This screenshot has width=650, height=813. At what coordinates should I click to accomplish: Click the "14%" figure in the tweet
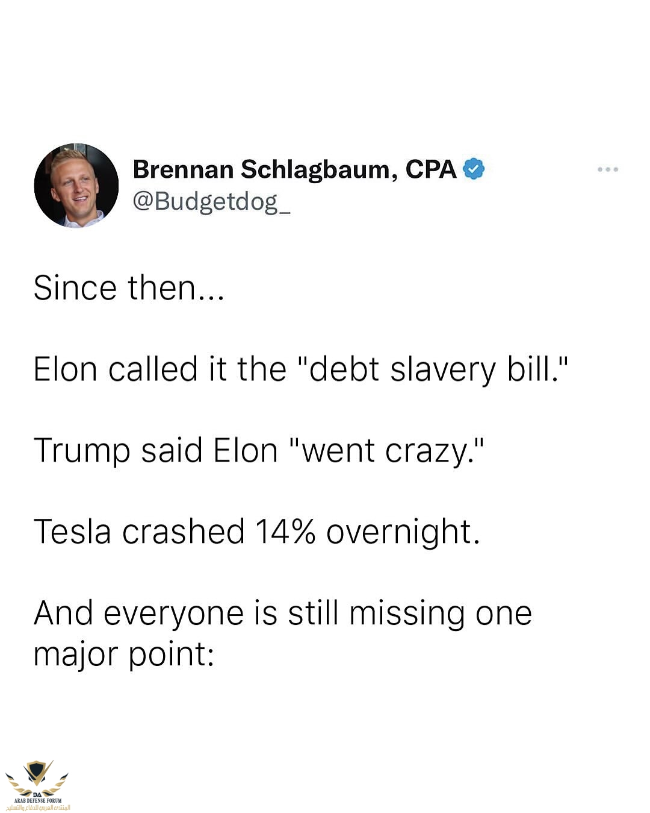click(285, 532)
